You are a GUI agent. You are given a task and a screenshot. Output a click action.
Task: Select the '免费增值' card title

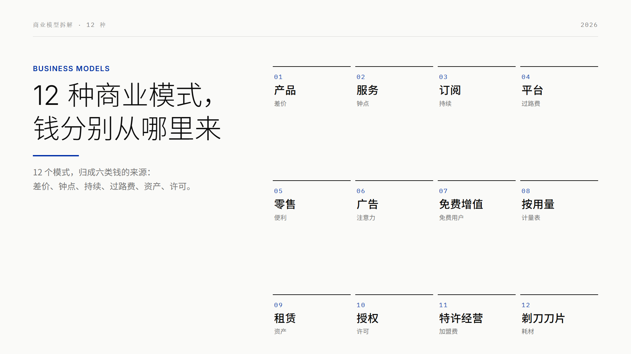tap(461, 204)
